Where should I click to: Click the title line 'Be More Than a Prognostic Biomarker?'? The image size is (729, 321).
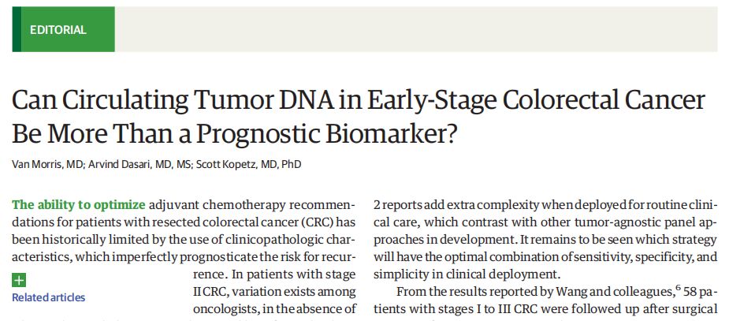235,134
